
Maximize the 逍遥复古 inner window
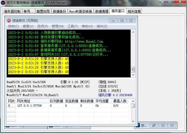coord(122,21)
